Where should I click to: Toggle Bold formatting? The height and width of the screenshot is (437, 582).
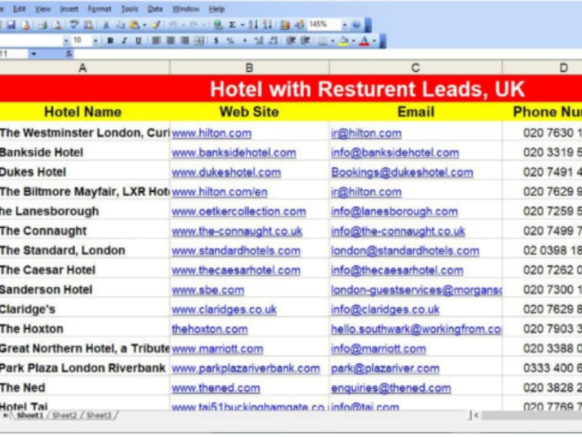pos(110,41)
